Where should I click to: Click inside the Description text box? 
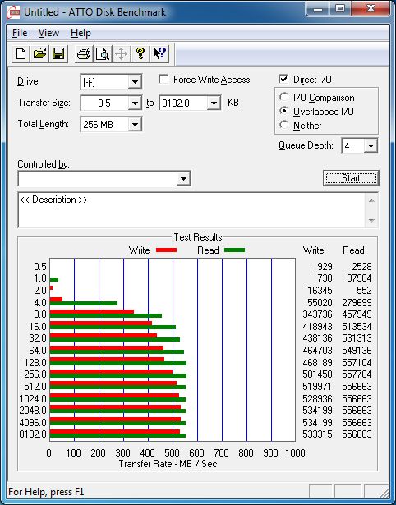191,210
